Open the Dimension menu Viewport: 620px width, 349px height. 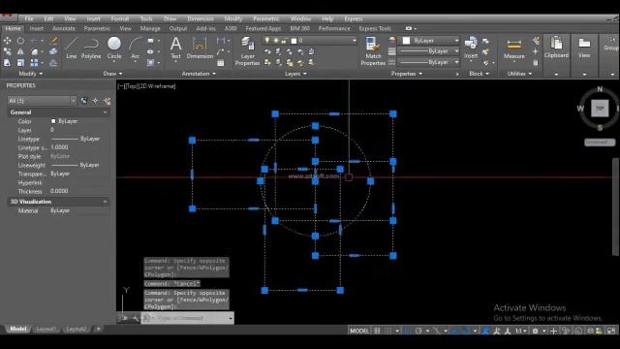pos(201,18)
